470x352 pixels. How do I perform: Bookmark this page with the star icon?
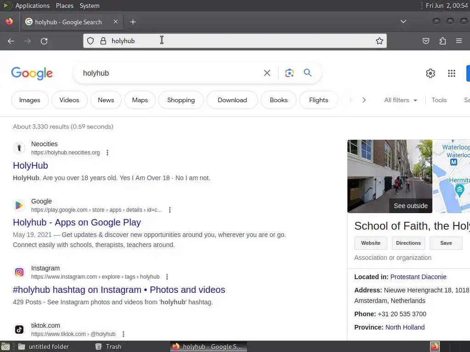click(x=380, y=41)
